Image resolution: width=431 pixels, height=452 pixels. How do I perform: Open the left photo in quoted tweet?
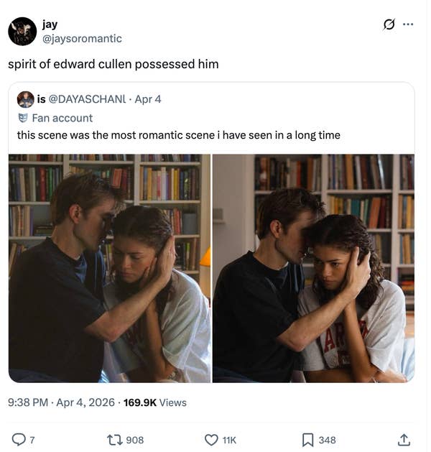point(109,267)
